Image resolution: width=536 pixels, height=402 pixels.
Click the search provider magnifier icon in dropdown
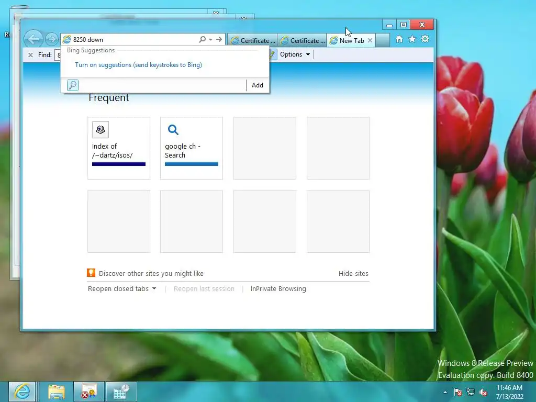[x=72, y=85]
